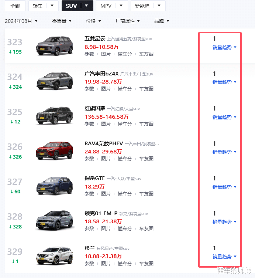Open 懂车分 for 广汽丰田bZ4X
Screen dimensions: 255x278
pos(125,89)
